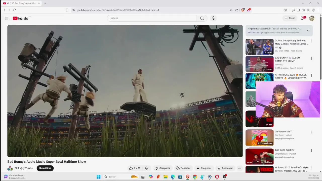This screenshot has width=322, height=181.
Task: Open Brave Wallet icon
Action: [x=303, y=10]
